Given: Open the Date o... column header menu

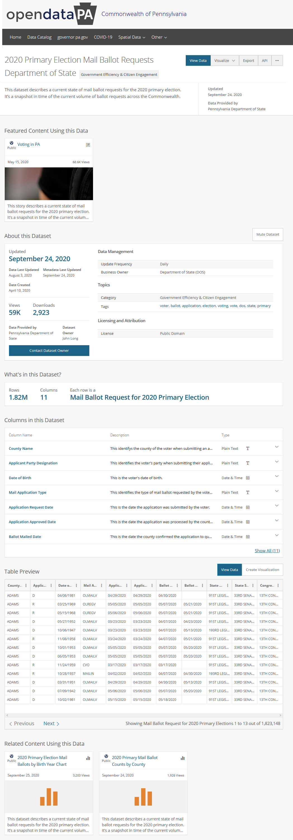Looking at the screenshot, I should tap(77, 586).
